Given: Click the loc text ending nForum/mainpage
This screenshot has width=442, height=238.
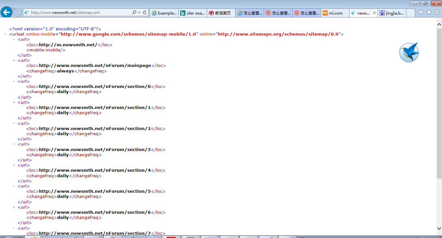Looking at the screenshot, I should 95,65.
